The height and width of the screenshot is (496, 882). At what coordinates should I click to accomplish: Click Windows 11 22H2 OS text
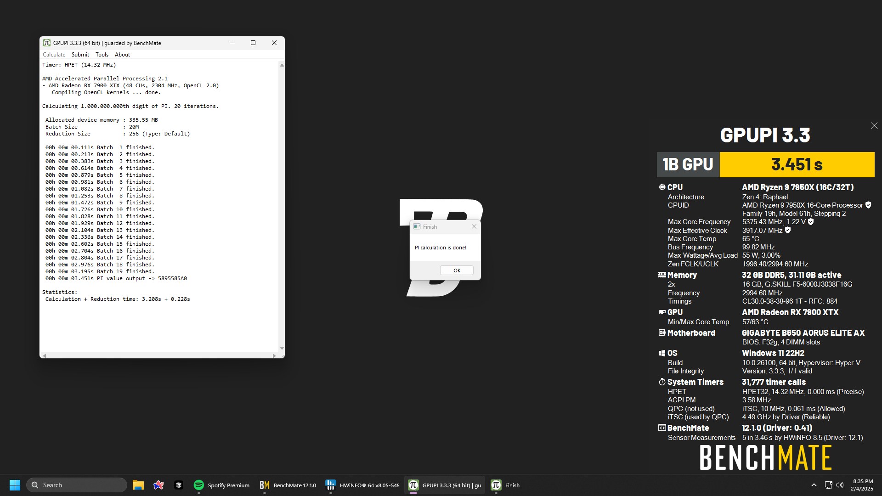pyautogui.click(x=773, y=353)
